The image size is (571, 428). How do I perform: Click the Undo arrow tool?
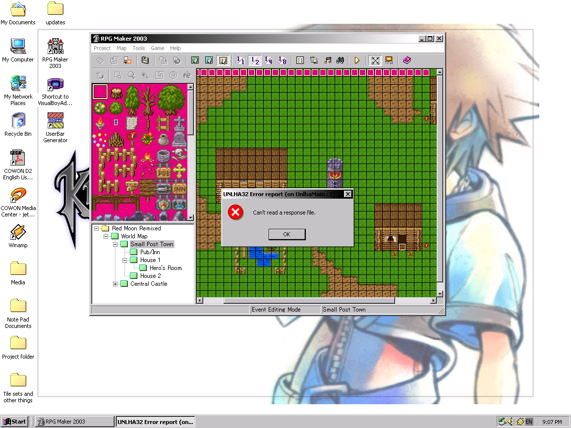click(x=100, y=75)
